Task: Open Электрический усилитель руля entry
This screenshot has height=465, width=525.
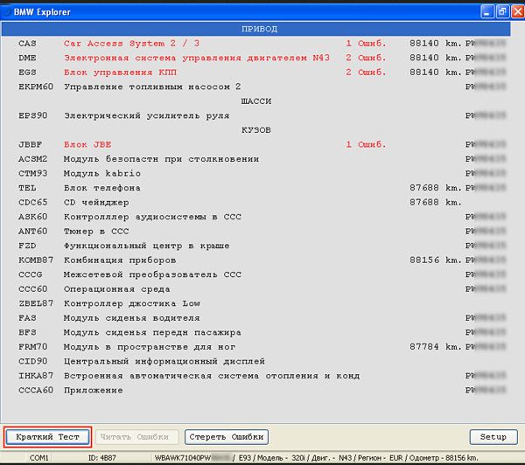Action: click(147, 115)
